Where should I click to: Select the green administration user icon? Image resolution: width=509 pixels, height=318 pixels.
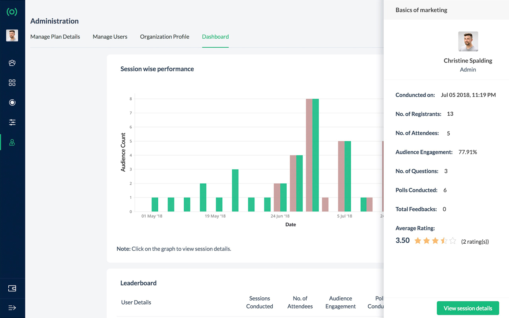pos(12,142)
